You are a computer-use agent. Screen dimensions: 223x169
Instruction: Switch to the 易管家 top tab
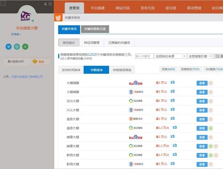[74, 8]
